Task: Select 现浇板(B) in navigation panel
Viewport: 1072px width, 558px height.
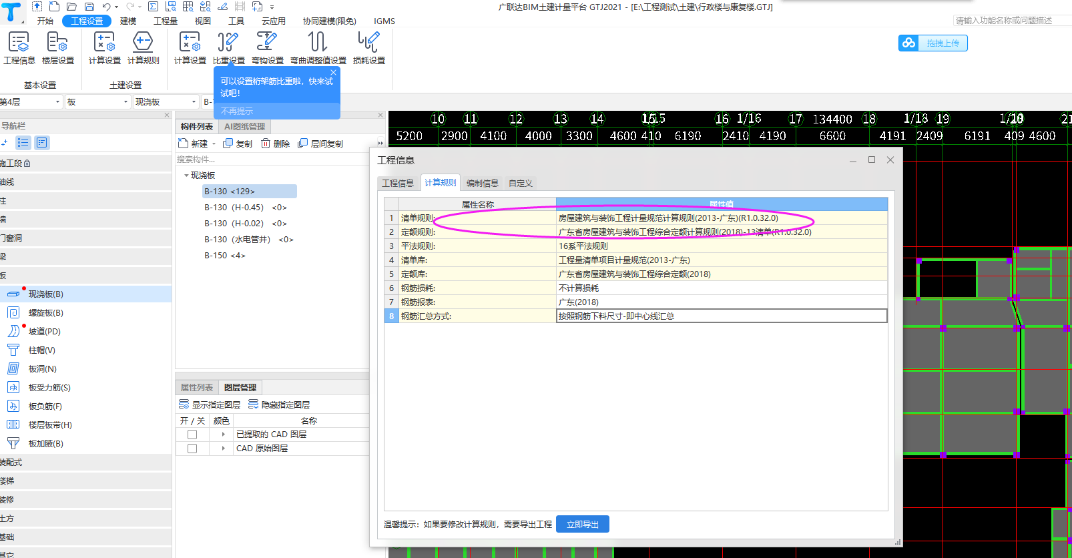Action: point(45,294)
